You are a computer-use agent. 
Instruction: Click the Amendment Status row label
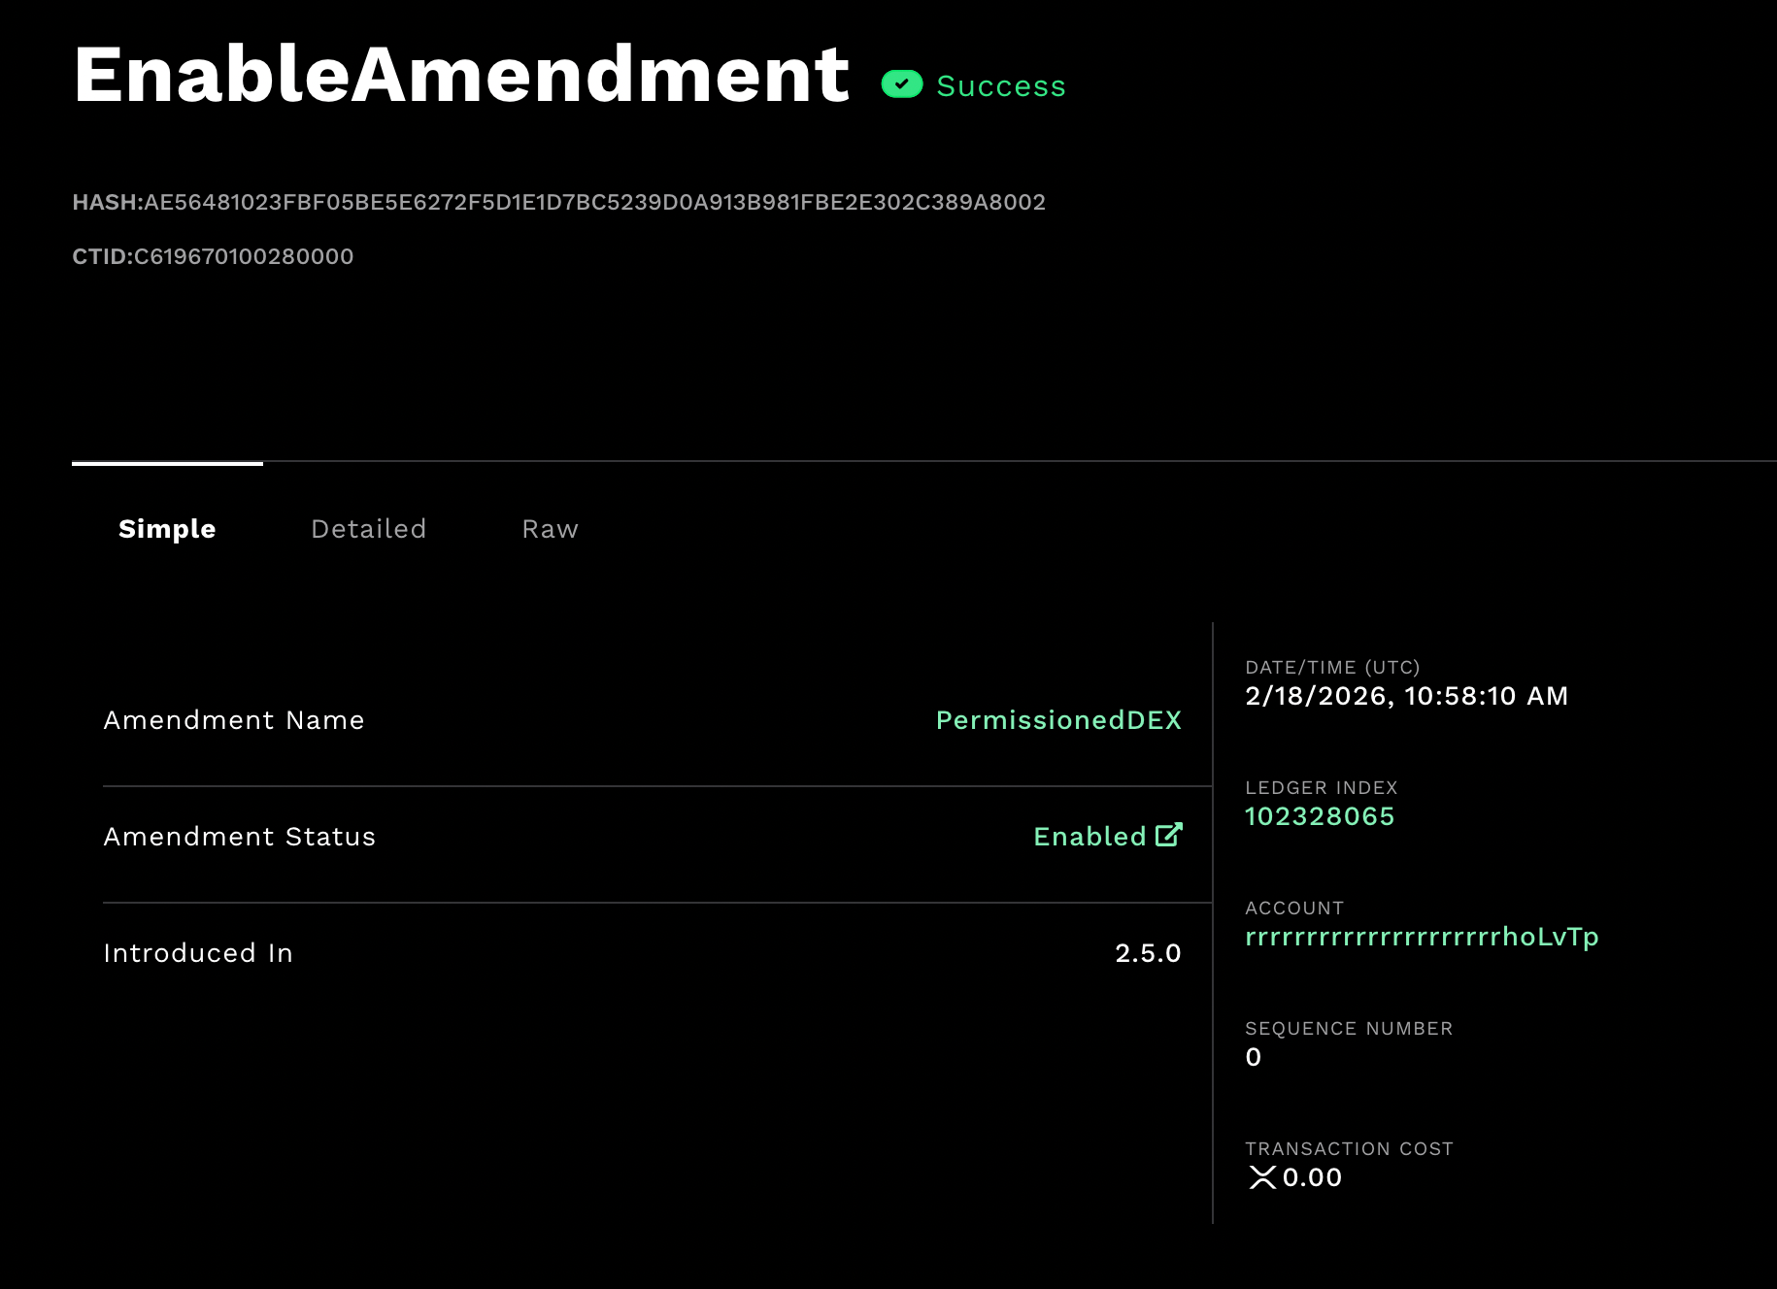[x=240, y=837]
